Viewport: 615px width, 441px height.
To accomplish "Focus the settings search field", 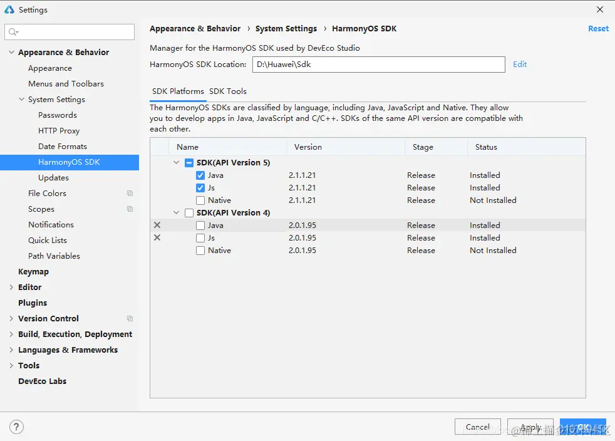I will (70, 32).
